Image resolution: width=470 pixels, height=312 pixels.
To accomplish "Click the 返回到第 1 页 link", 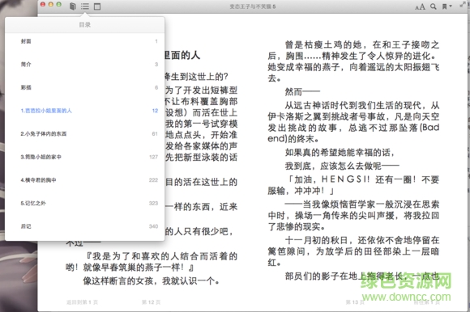I will [82, 302].
